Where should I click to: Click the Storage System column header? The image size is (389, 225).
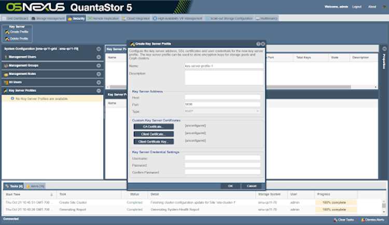point(272,194)
